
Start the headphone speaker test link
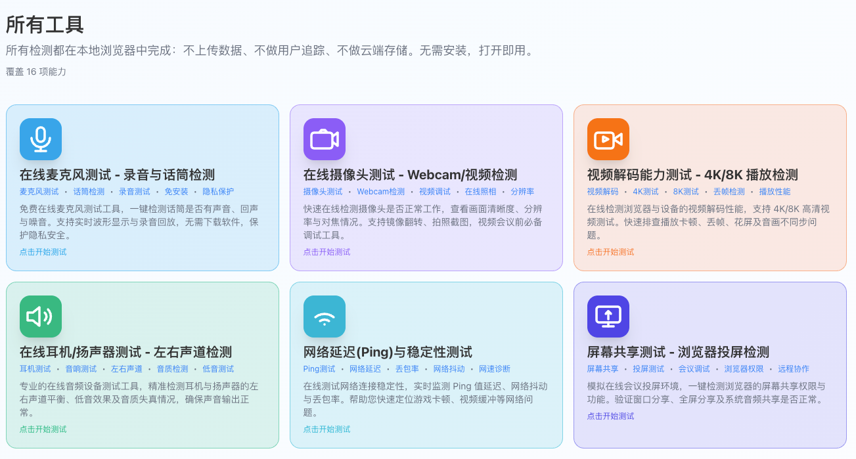pyautogui.click(x=43, y=429)
